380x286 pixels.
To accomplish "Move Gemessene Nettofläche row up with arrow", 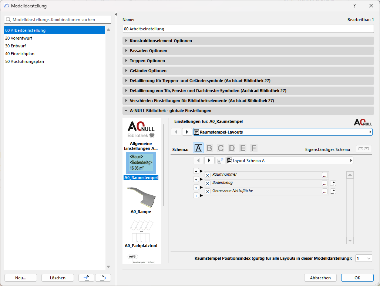I will click(x=333, y=192).
